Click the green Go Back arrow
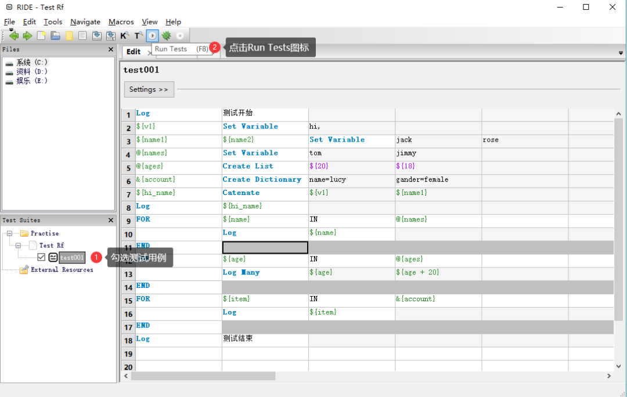The image size is (627, 397). click(x=14, y=35)
